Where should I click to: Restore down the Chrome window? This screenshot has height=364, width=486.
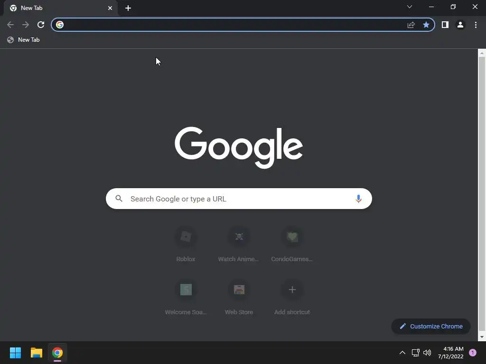453,7
